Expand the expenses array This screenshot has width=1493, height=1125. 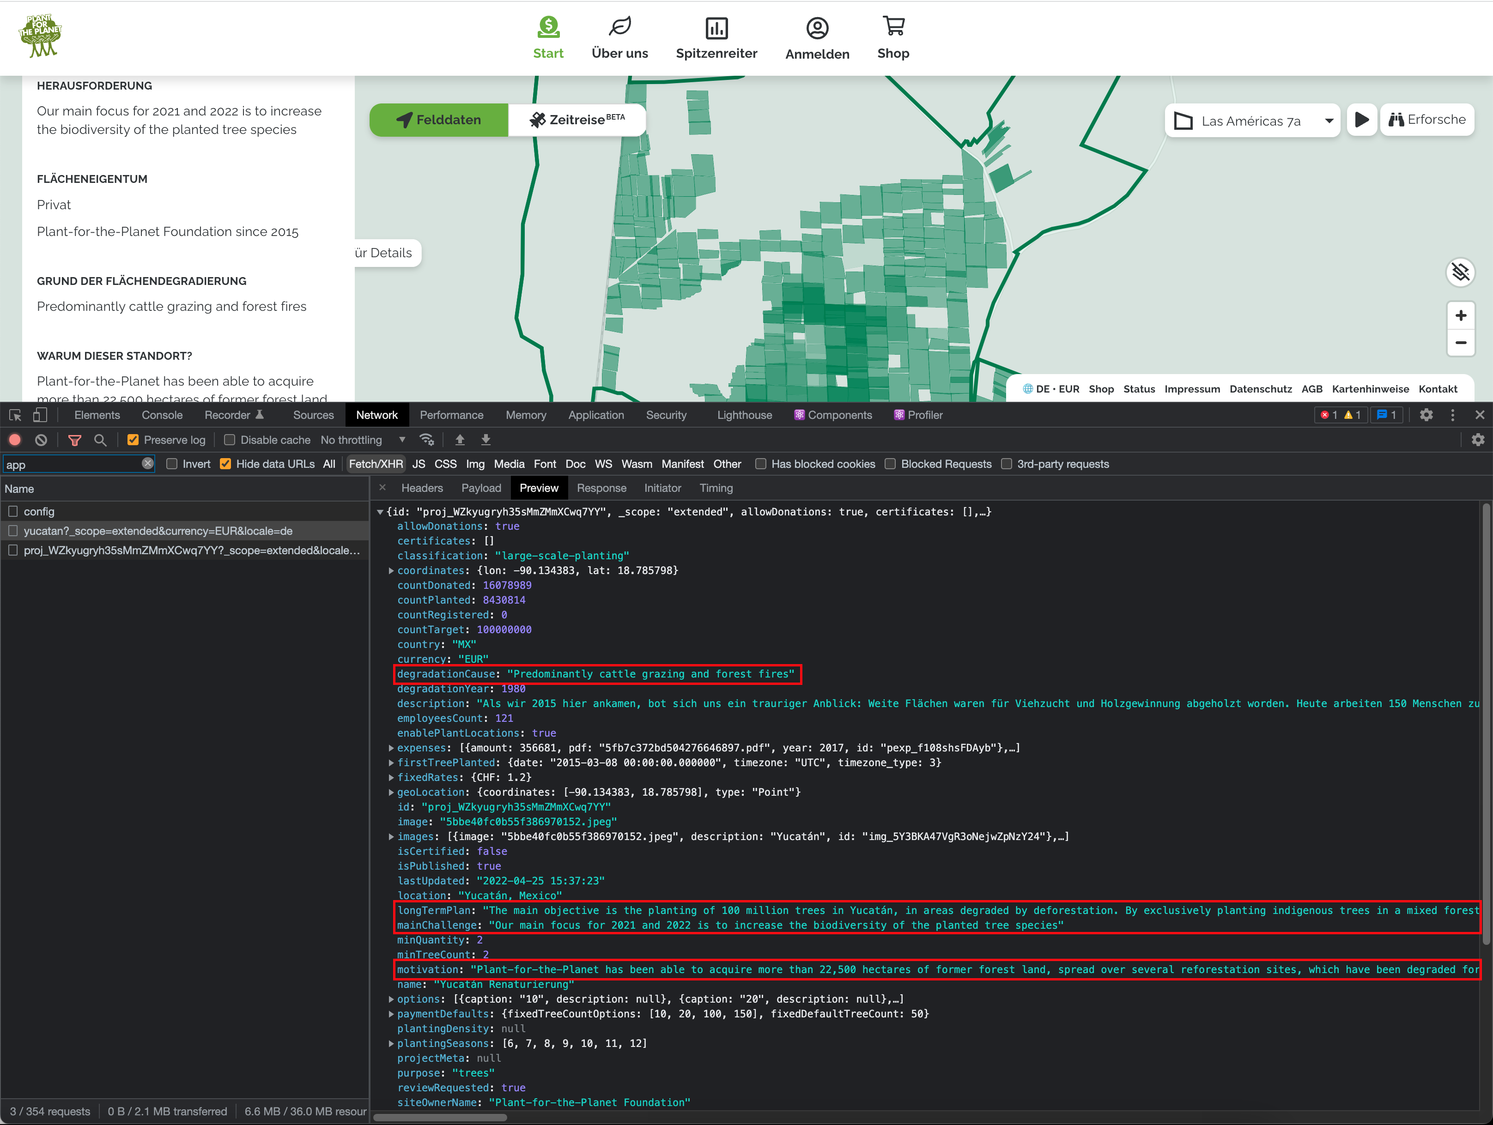[x=391, y=748]
